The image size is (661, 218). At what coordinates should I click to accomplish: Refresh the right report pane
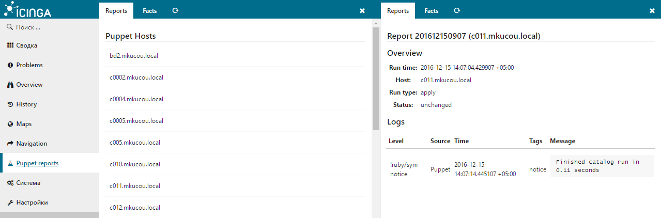click(x=457, y=10)
